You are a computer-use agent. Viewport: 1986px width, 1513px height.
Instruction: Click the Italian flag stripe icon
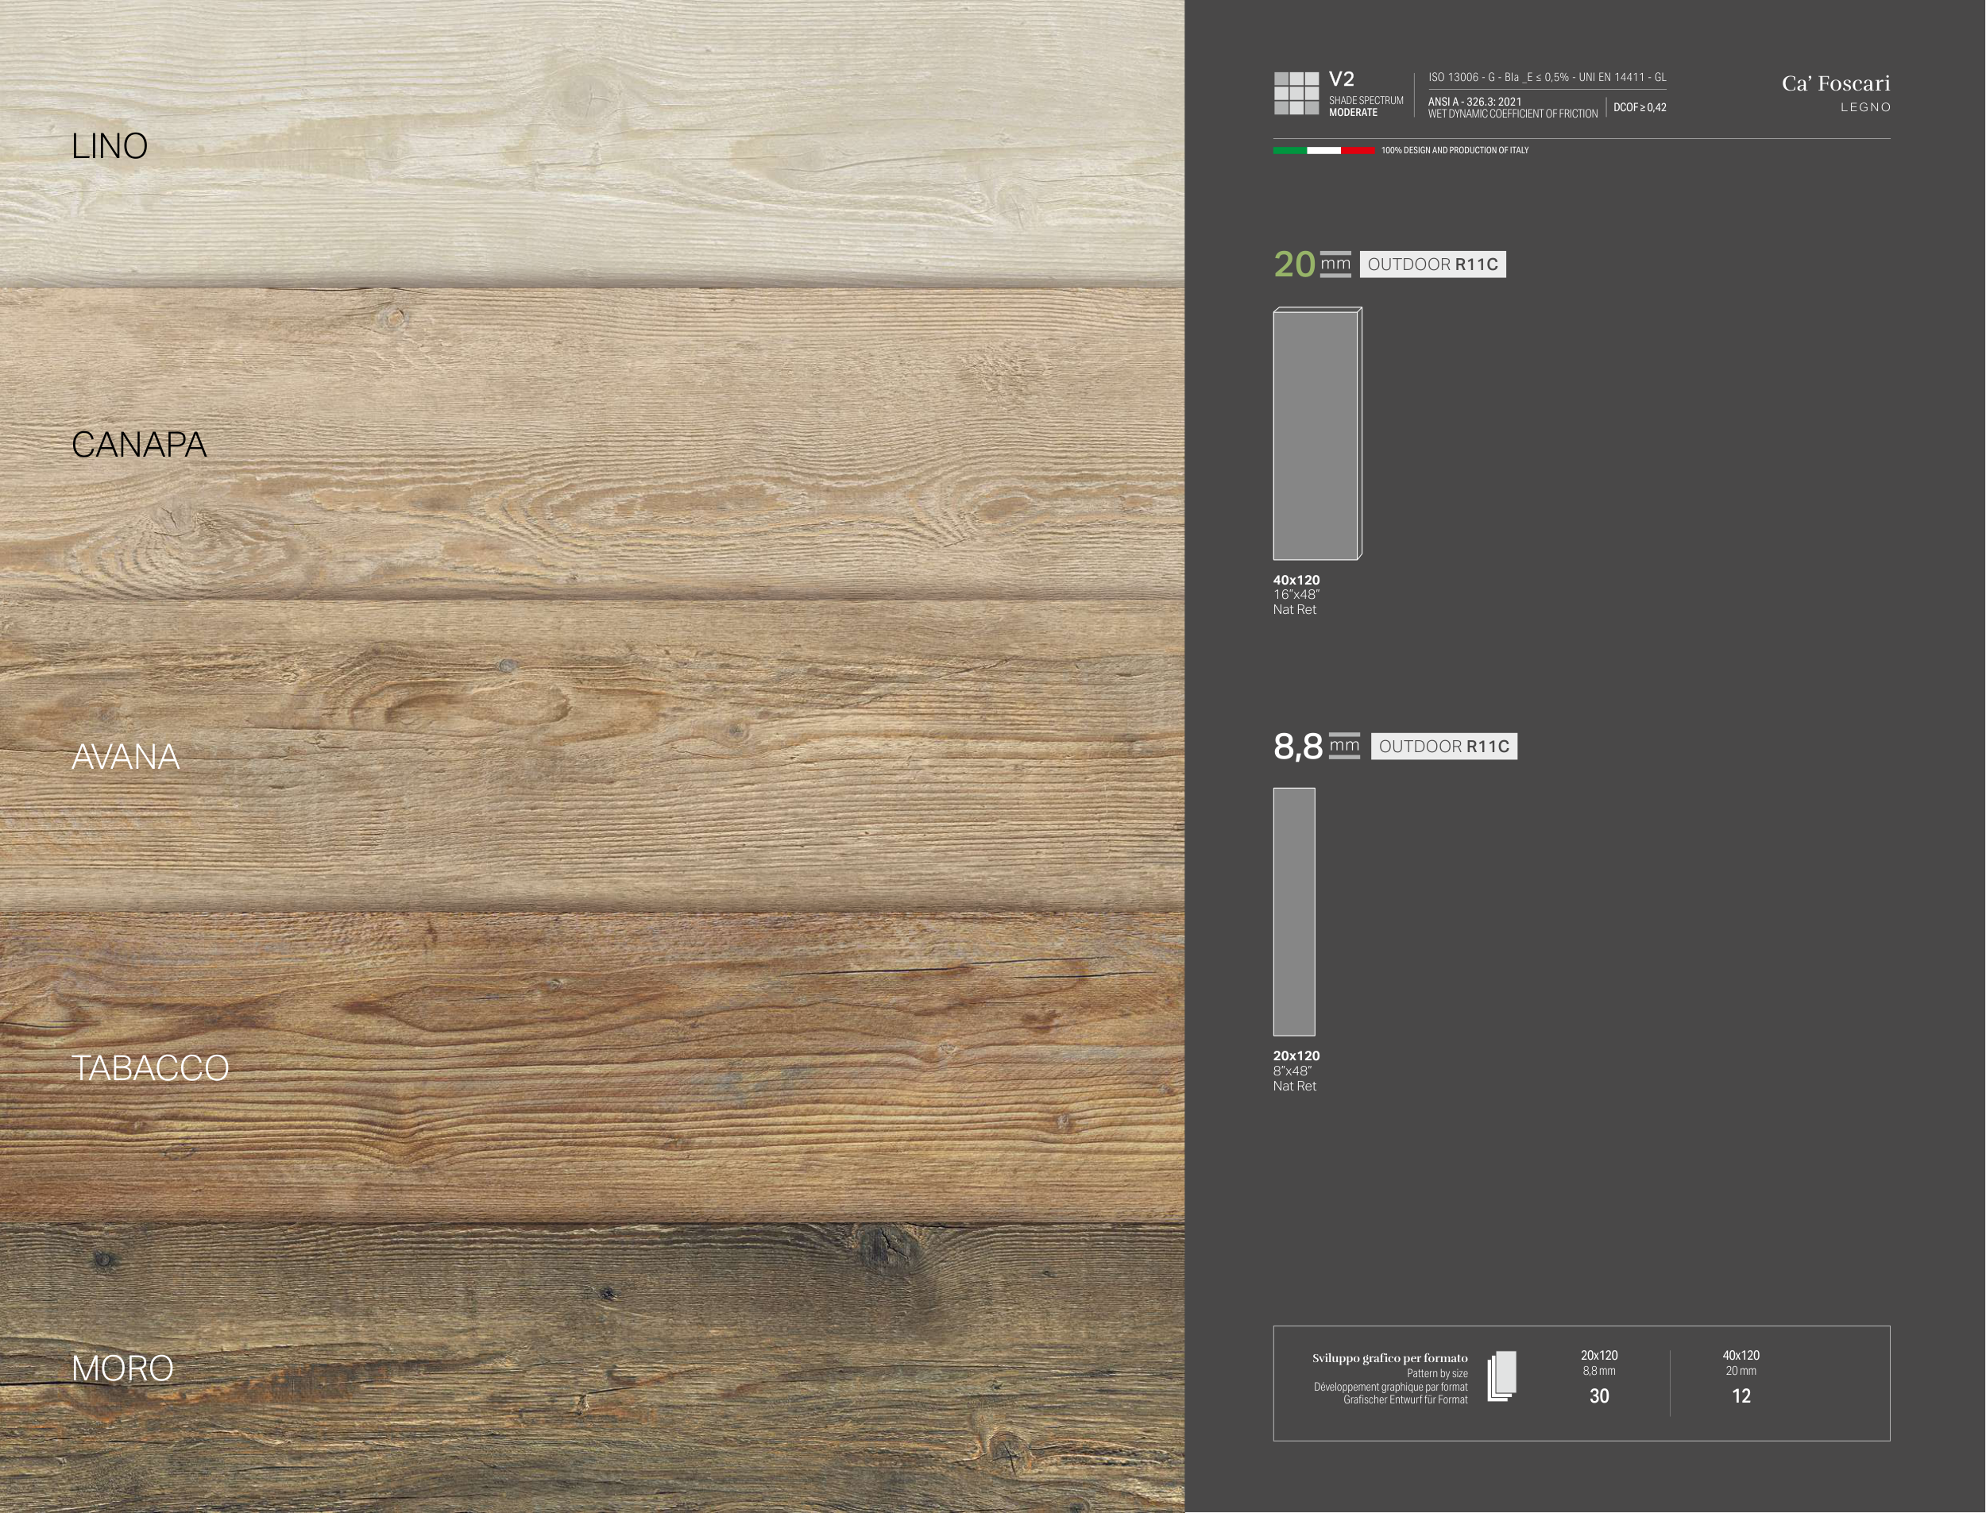(x=1323, y=150)
